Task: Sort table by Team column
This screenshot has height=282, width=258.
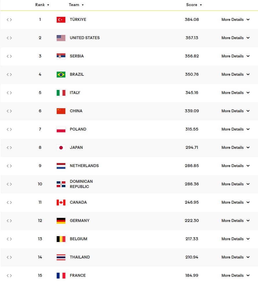Action: (76, 5)
